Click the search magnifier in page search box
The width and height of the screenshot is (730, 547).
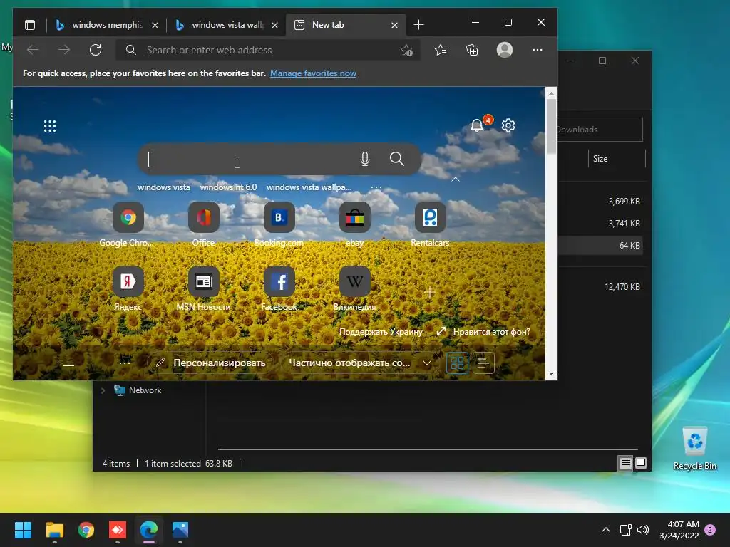point(396,159)
